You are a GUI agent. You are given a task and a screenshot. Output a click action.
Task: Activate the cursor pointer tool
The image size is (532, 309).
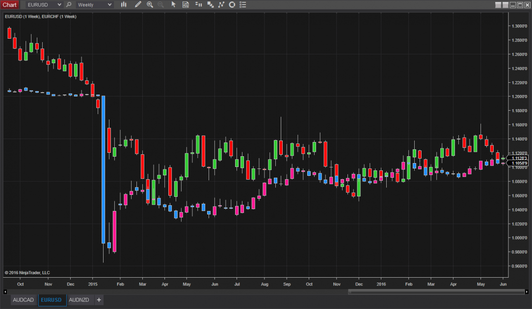coord(173,5)
